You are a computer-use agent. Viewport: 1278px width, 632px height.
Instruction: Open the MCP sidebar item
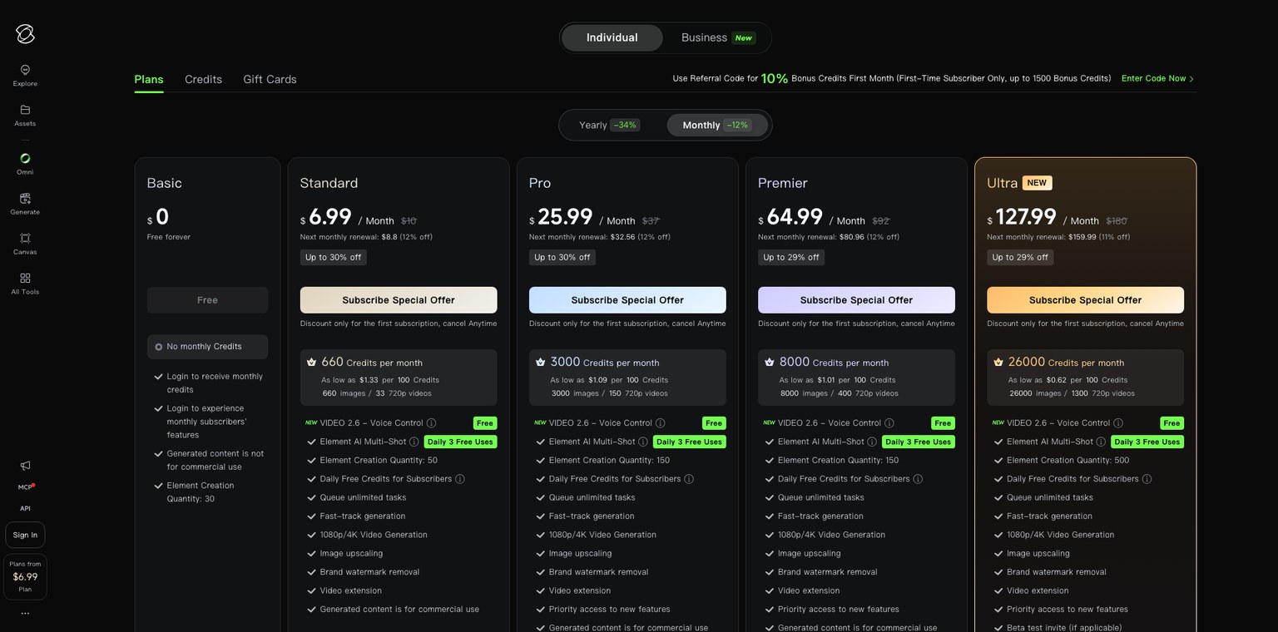click(x=26, y=487)
